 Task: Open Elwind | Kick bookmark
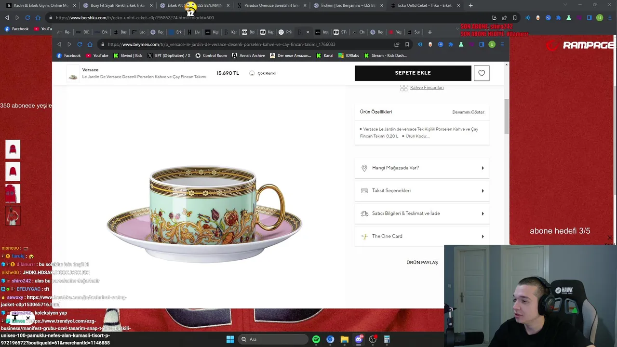(128, 55)
